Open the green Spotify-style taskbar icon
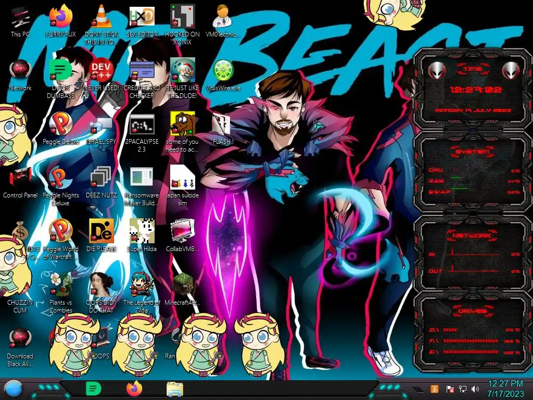Screen dimensions: 533x400 coord(93,389)
